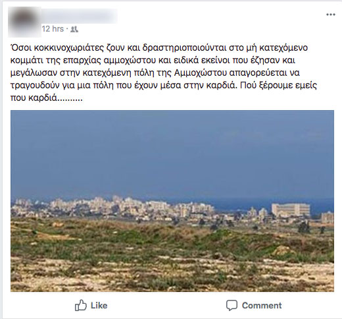Click the 'Like' text label
Image resolution: width=342 pixels, height=319 pixels.
(99, 306)
